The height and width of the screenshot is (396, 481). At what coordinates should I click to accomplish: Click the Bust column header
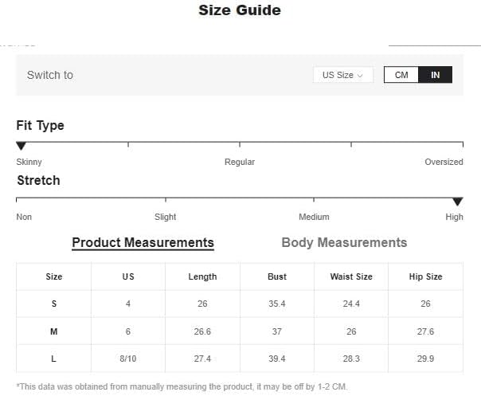[277, 276]
